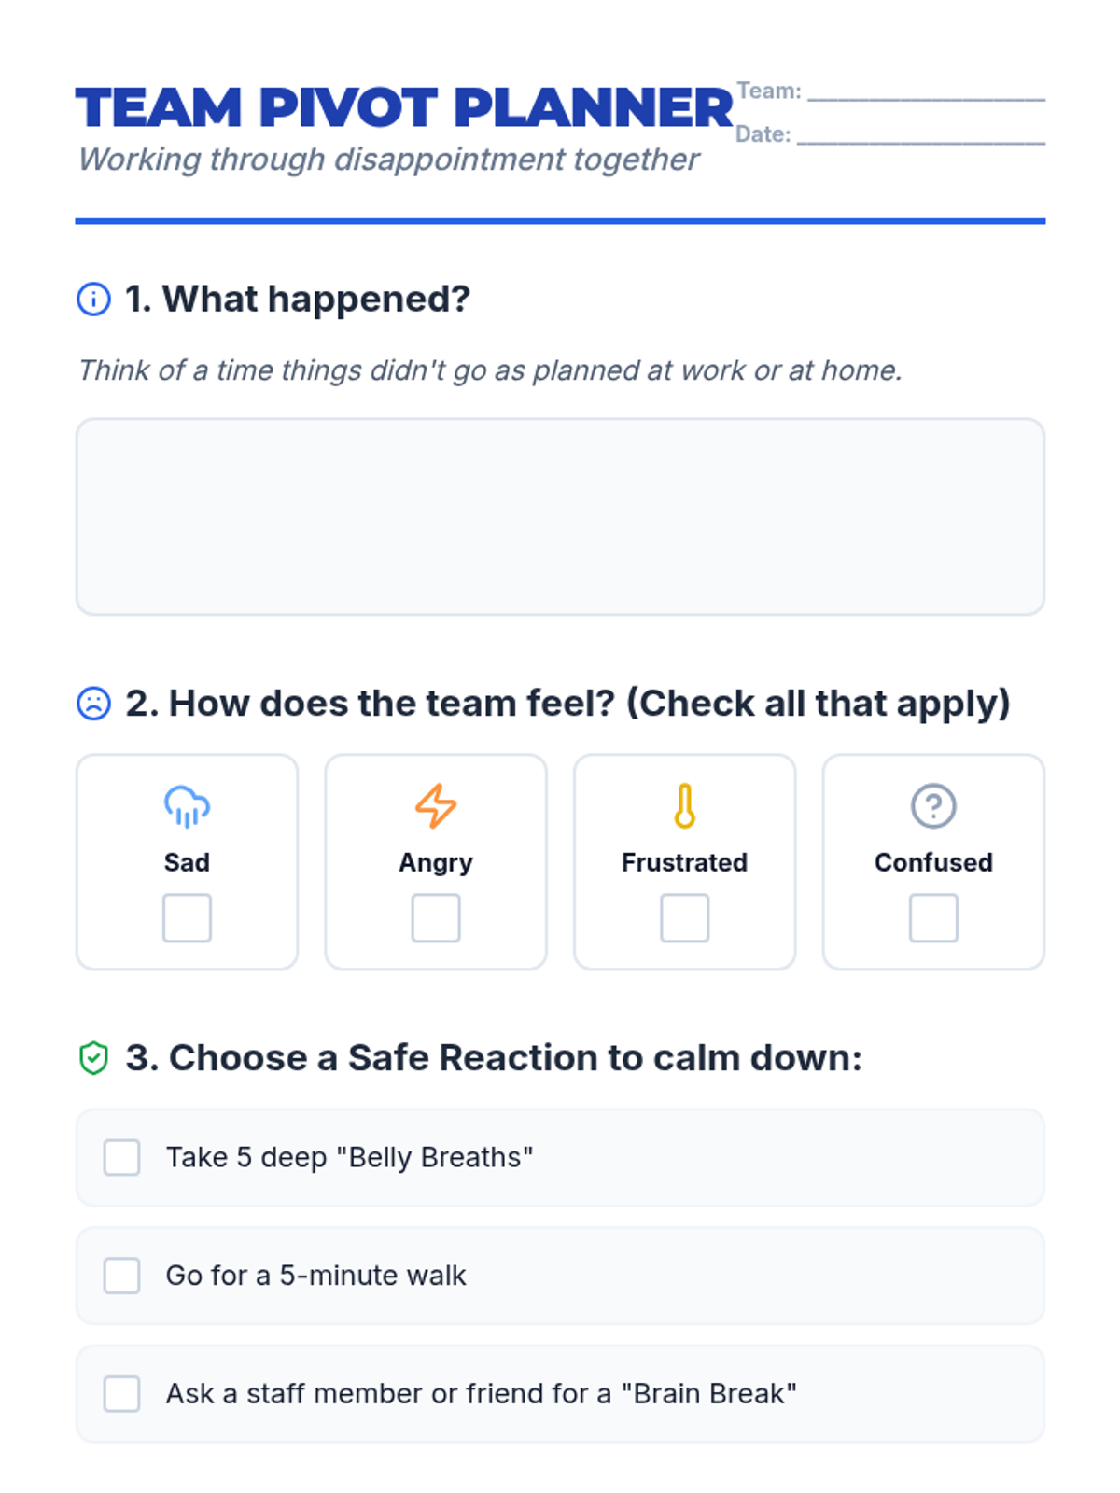Viewport: 1120px width, 1493px height.
Task: Click the green shield icon in section 3
Action: (93, 1058)
